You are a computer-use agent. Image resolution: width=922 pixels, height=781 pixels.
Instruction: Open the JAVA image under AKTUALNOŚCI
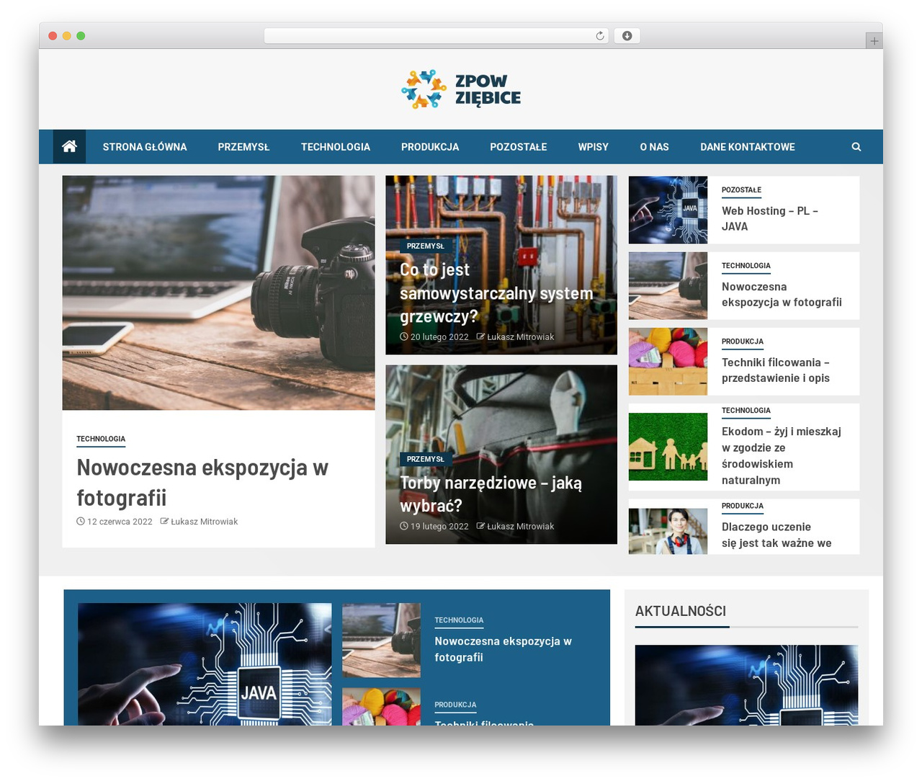pyautogui.click(x=746, y=685)
